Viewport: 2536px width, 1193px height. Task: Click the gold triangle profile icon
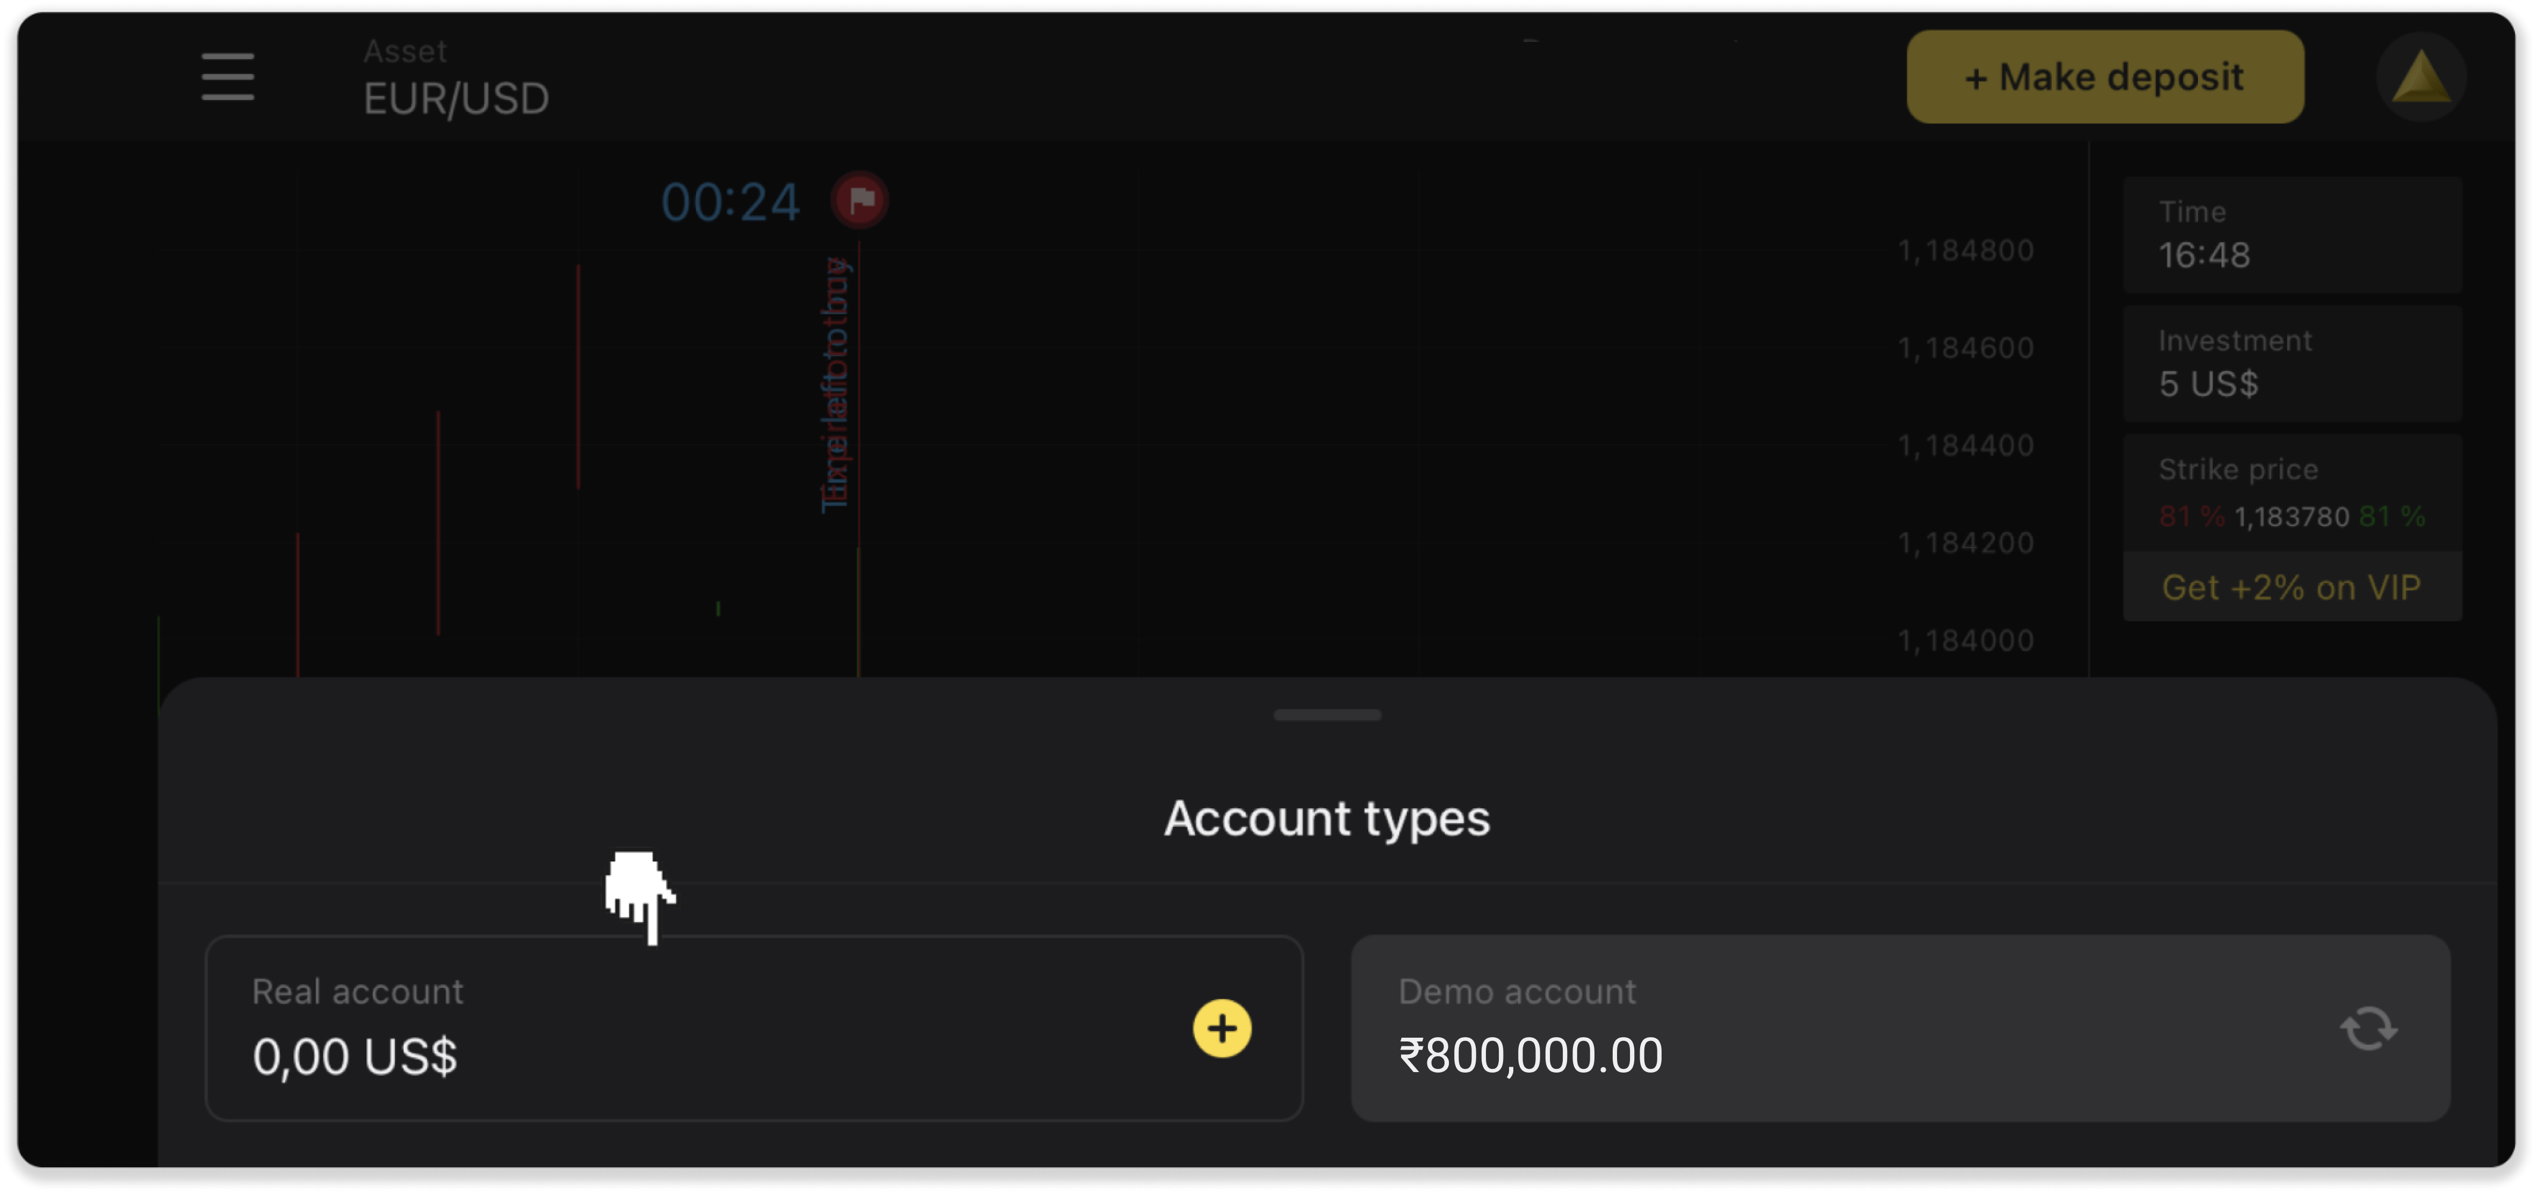[2421, 77]
